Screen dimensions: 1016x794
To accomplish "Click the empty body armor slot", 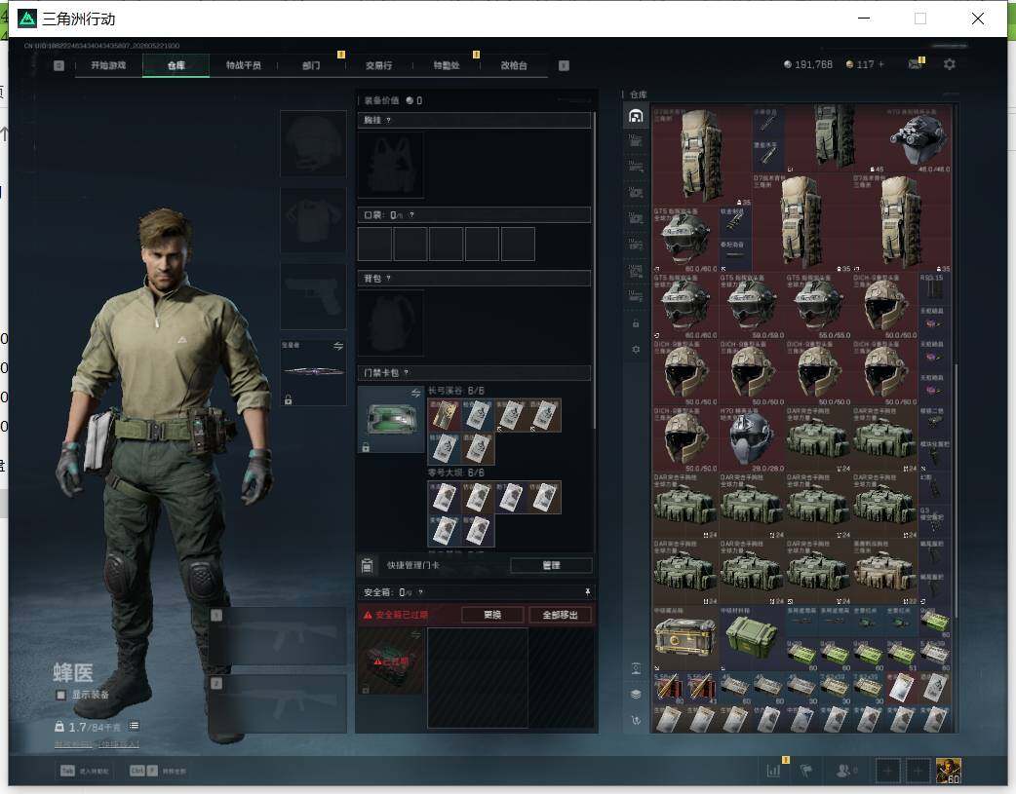I will [313, 220].
